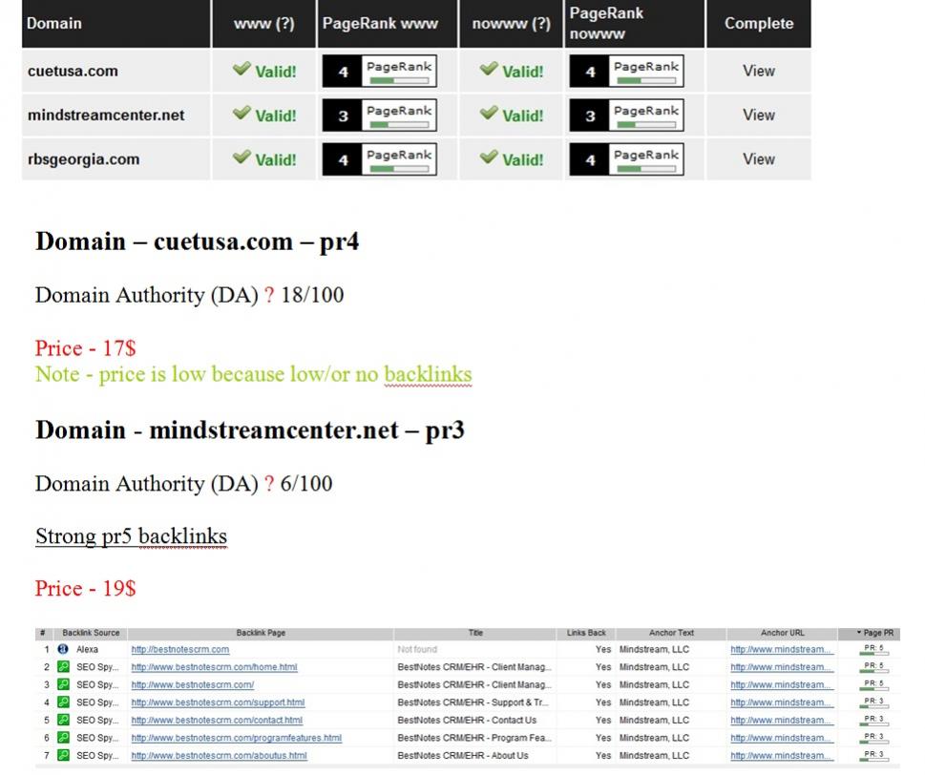
Task: Click PageRank www badge for mindstreamcenter.net
Action: (x=379, y=115)
